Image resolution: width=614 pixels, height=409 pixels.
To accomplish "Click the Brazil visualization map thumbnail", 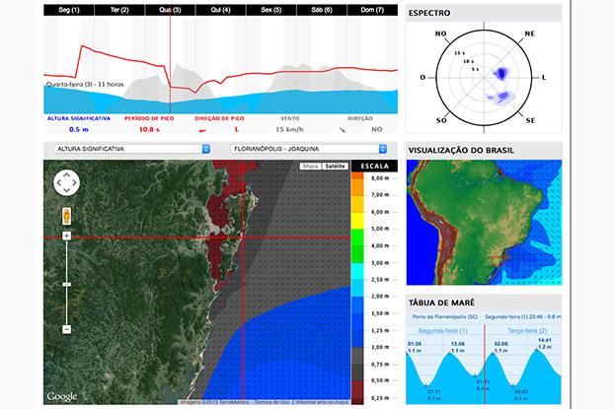I will coord(484,222).
